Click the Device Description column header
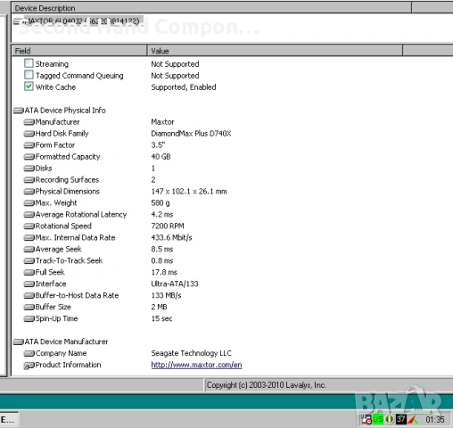Image resolution: width=453 pixels, height=428 pixels. (211, 8)
